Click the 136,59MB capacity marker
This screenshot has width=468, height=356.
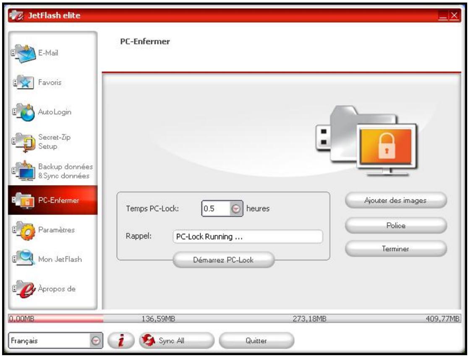[x=158, y=319]
